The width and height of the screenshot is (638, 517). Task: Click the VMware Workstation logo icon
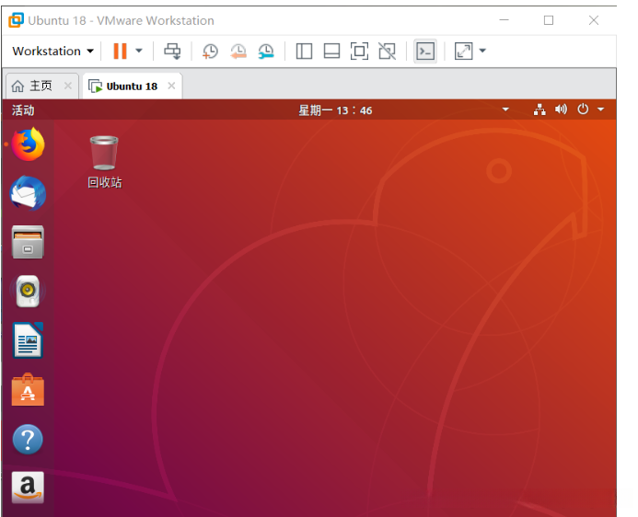click(17, 20)
